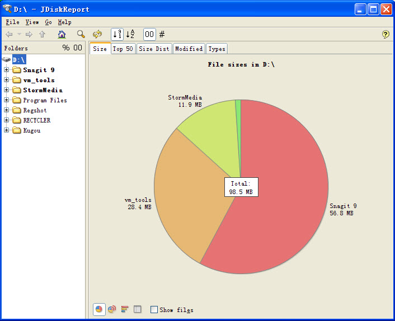Sort by size using the 9-1 icon

(117, 35)
